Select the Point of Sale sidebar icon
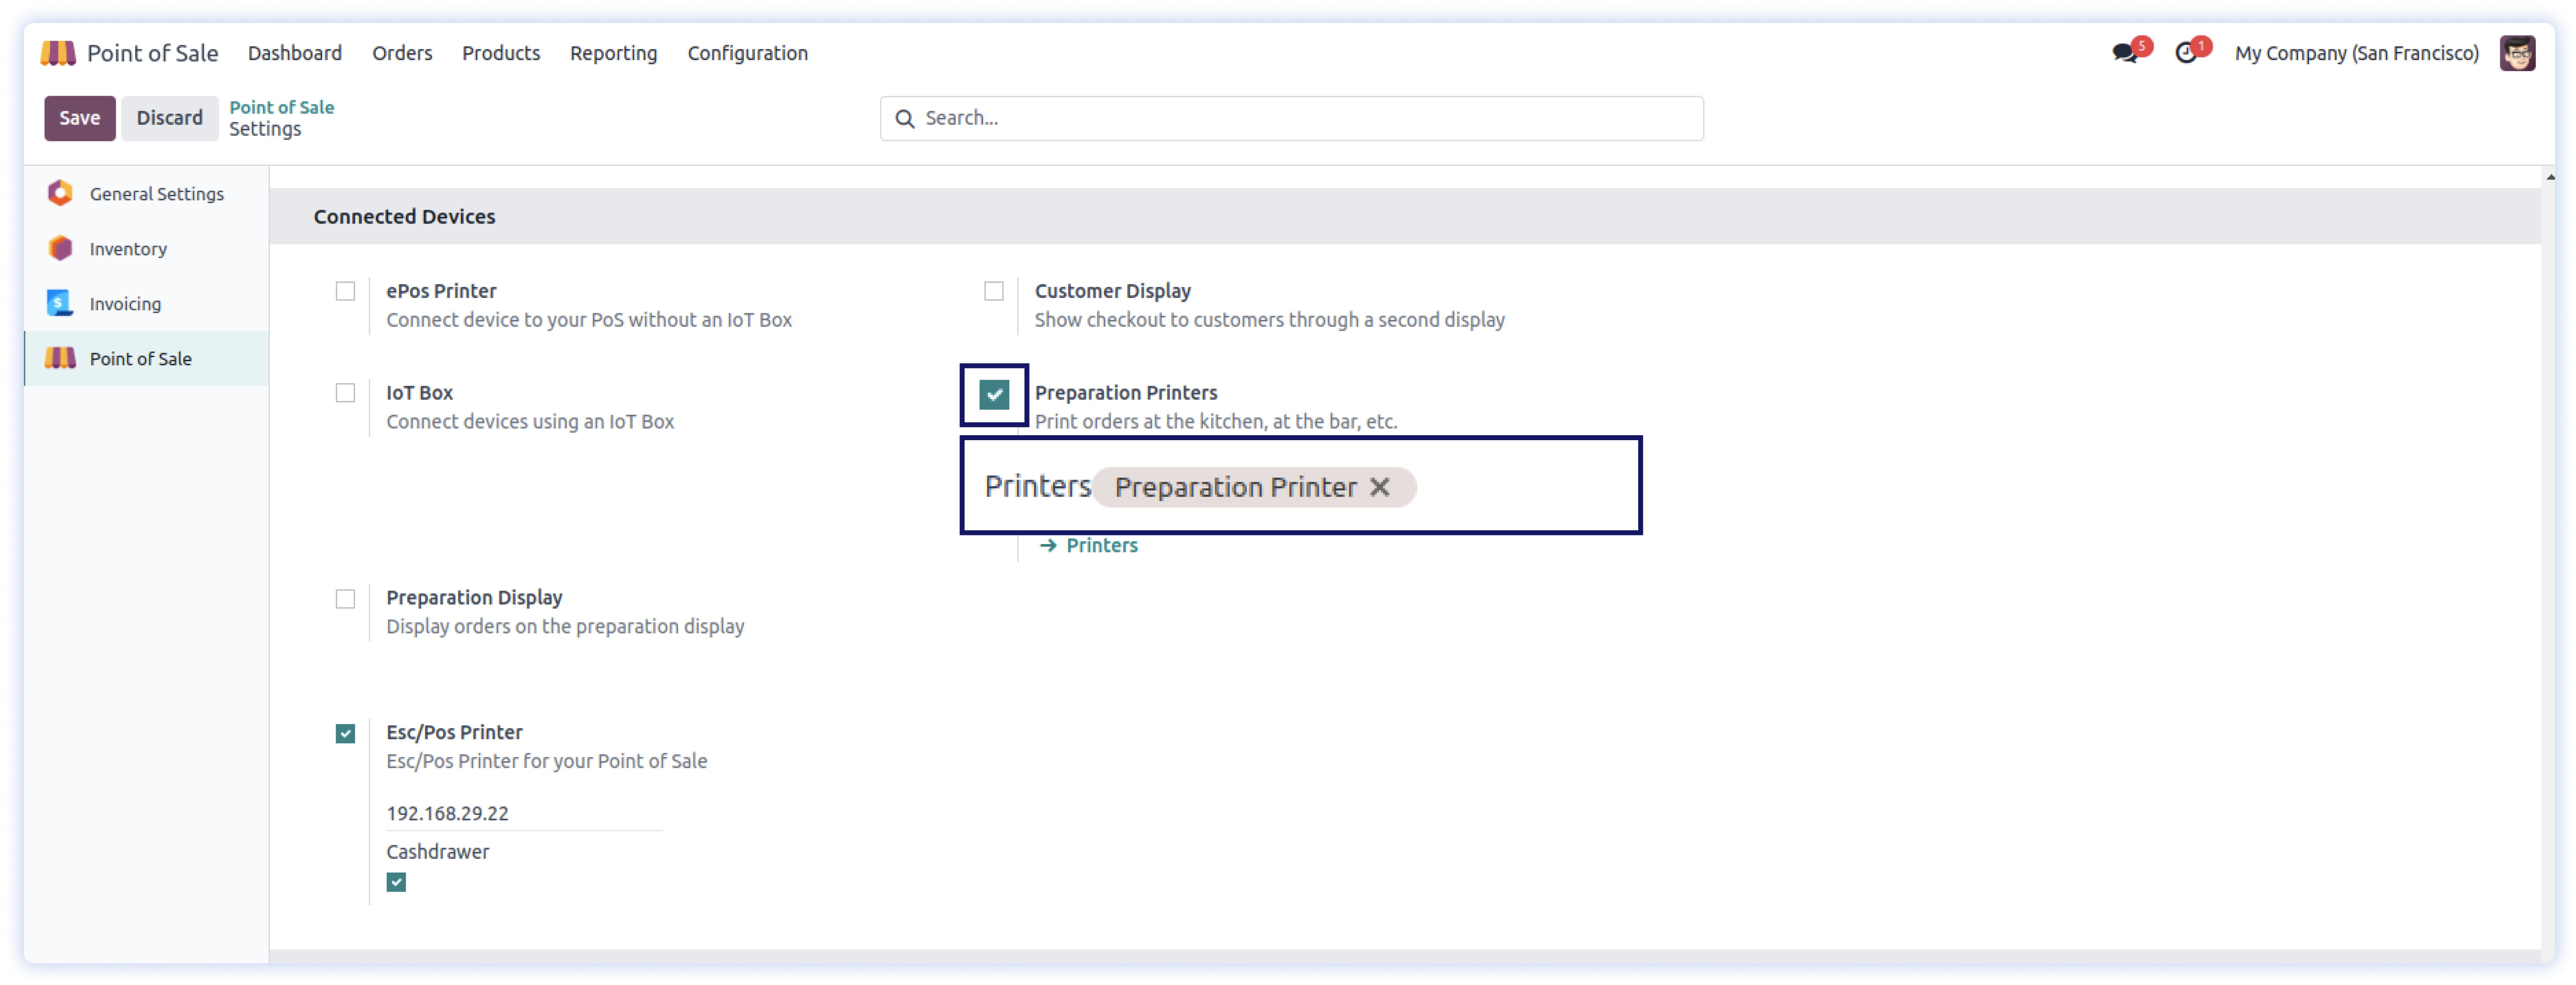Screen dimensions: 2576x985 pyautogui.click(x=60, y=358)
